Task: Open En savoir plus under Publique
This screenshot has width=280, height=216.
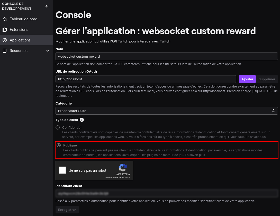Action: [195, 155]
